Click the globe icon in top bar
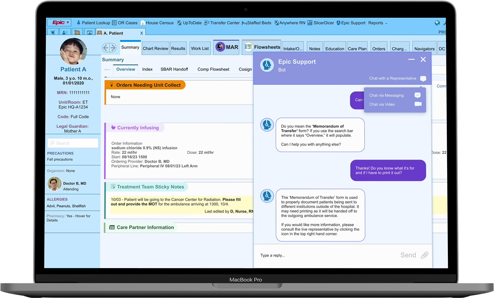The image size is (494, 298). pos(437,23)
